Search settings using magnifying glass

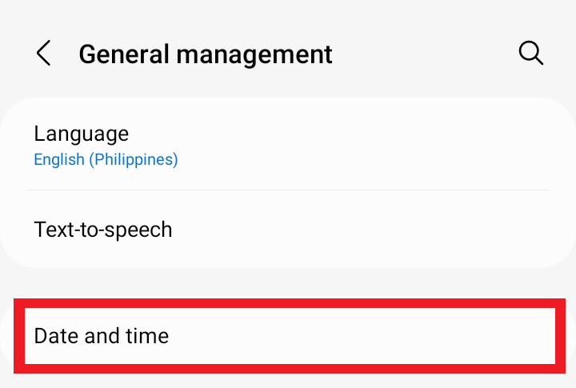pyautogui.click(x=531, y=53)
